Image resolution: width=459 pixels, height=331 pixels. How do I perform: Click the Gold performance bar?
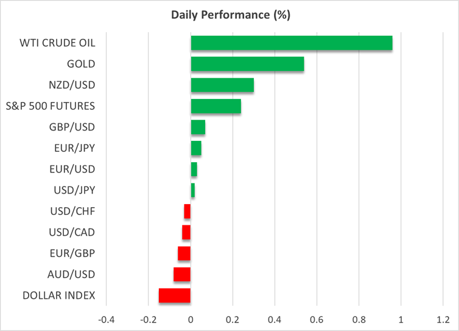(247, 64)
